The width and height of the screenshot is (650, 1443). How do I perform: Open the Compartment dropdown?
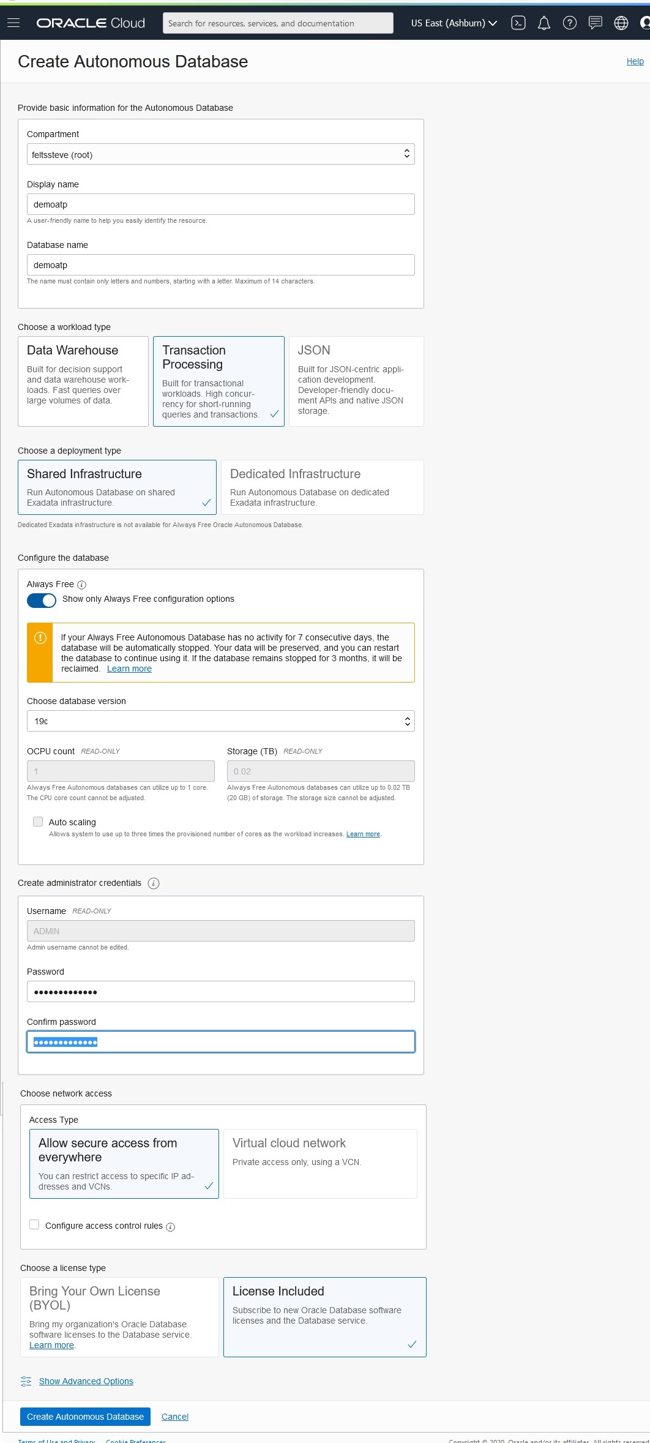[x=220, y=154]
